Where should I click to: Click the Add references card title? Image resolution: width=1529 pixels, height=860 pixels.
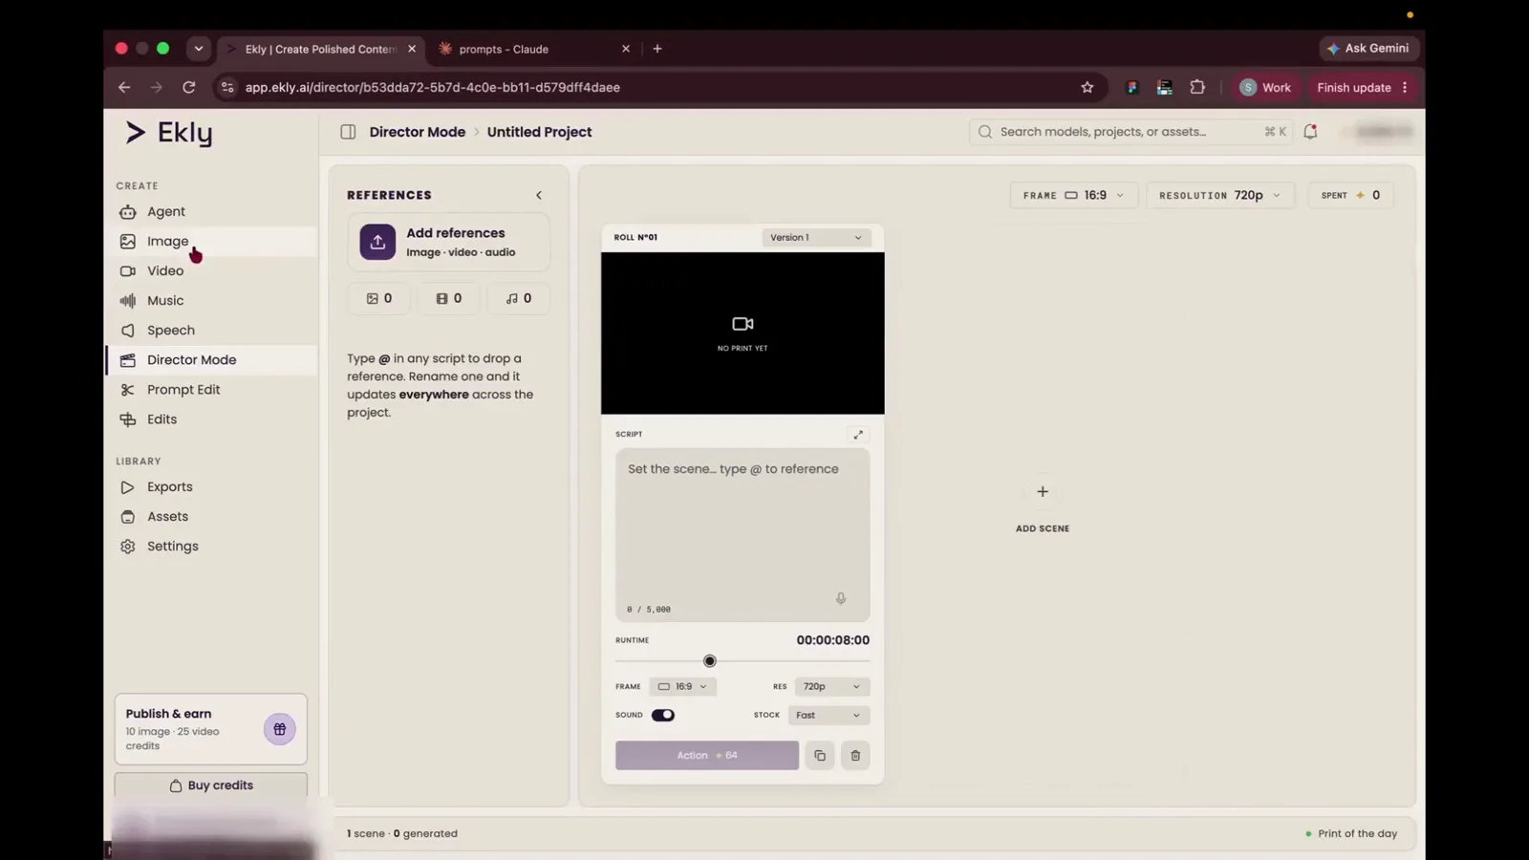[456, 233]
